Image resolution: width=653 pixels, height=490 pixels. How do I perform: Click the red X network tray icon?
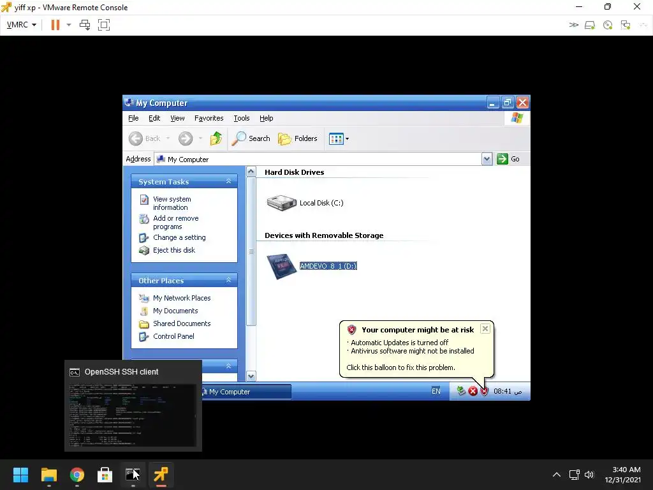click(473, 391)
